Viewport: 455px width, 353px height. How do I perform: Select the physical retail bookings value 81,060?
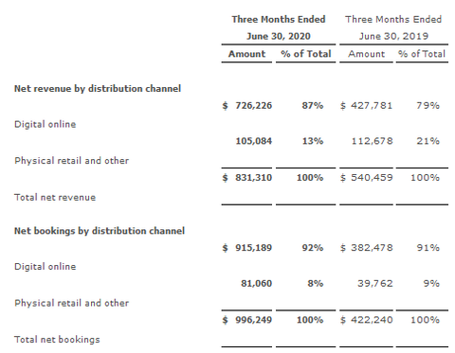point(256,283)
